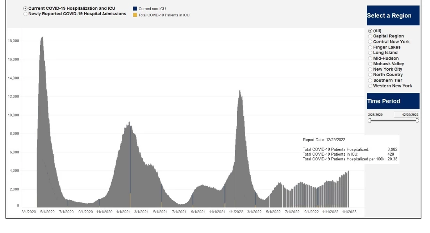Click the right handle of the Time Period slider
This screenshot has width=430, height=233.
(x=417, y=120)
